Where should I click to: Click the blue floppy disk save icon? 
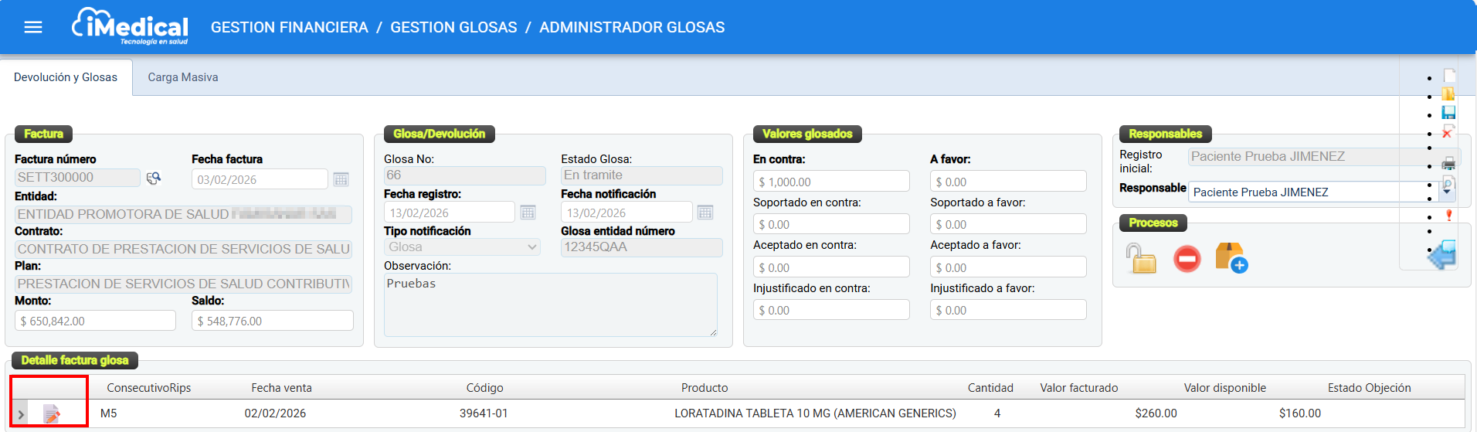coord(1448,113)
